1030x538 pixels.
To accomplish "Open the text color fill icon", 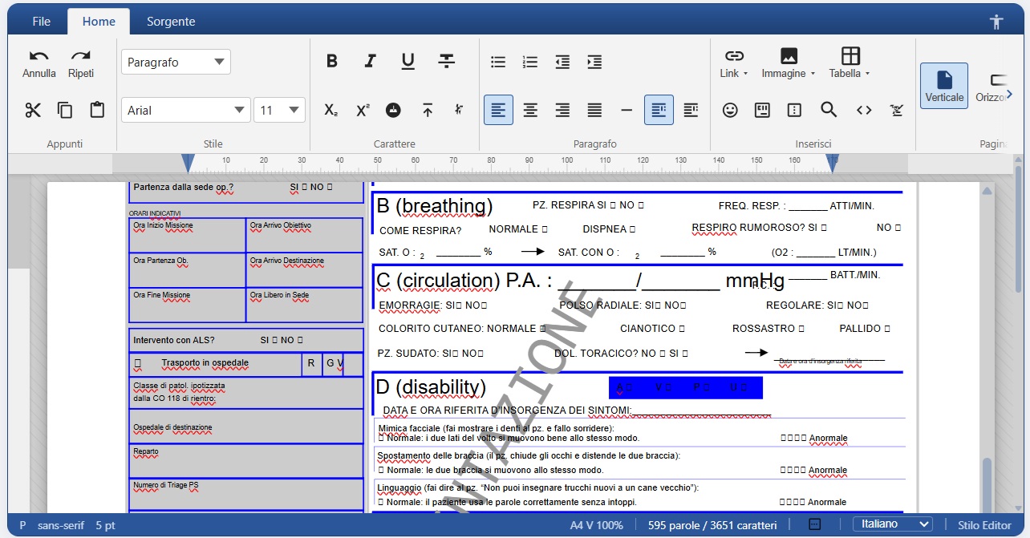I will pos(393,110).
